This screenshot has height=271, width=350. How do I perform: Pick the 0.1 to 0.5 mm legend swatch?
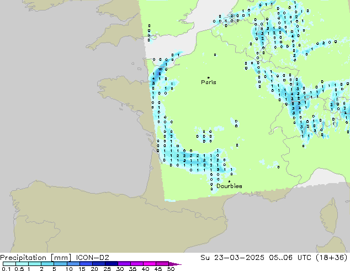[x=9, y=264]
